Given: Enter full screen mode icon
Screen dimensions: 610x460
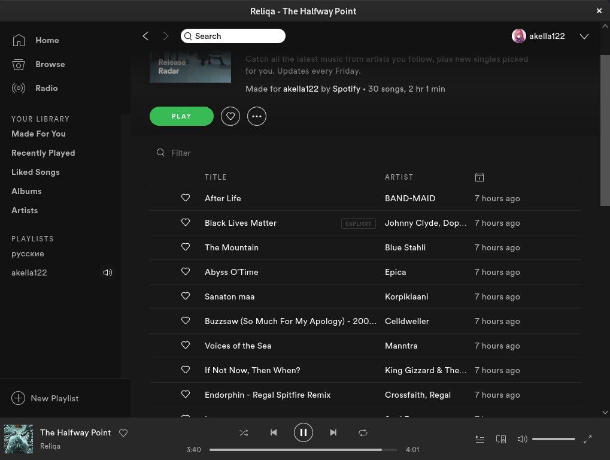Looking at the screenshot, I should click(587, 440).
